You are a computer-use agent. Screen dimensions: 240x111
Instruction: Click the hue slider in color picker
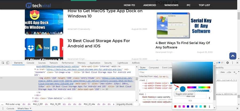198,88
